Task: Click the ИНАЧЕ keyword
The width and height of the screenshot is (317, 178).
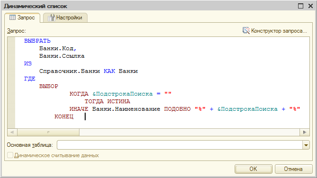Action: (79, 109)
